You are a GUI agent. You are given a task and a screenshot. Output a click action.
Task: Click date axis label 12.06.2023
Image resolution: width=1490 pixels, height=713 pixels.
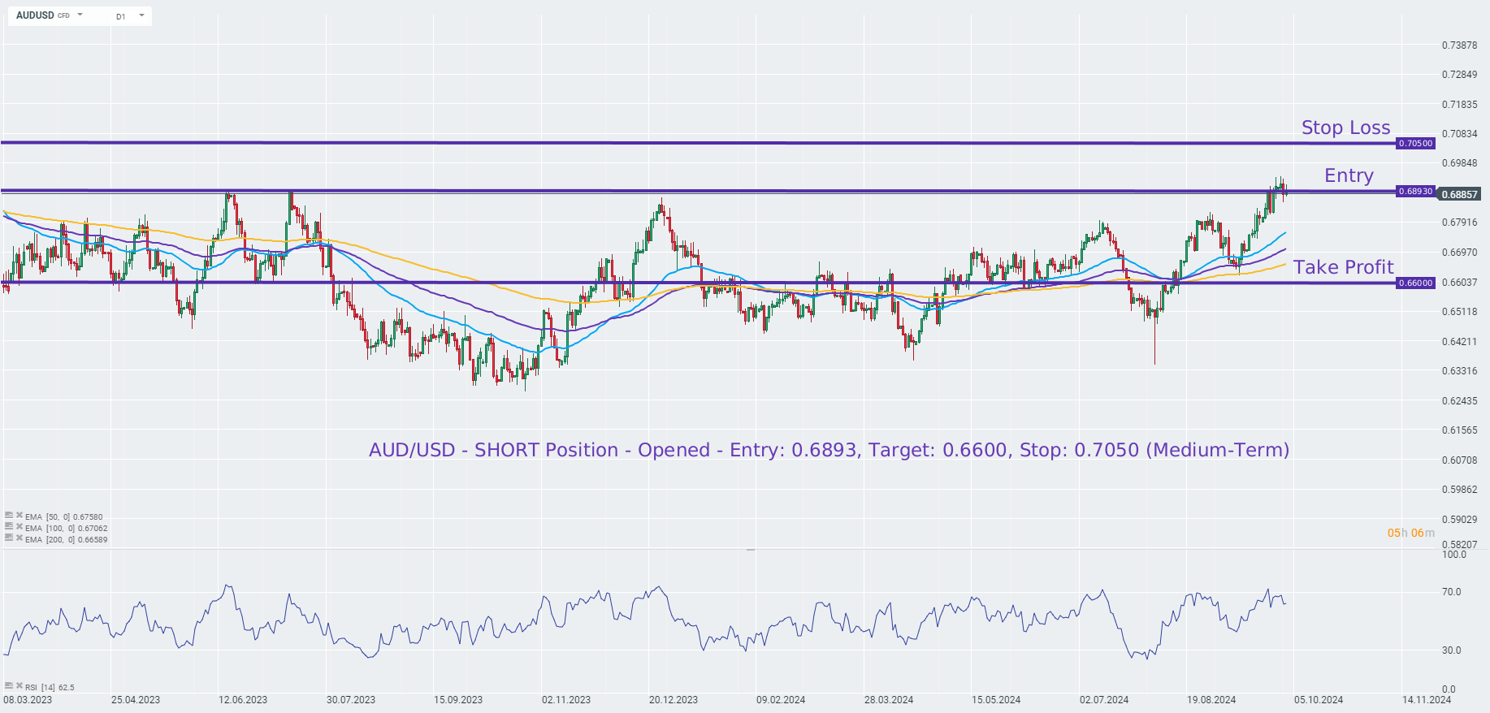(243, 699)
